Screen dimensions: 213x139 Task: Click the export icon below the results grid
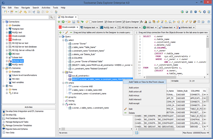[x=137, y=133]
